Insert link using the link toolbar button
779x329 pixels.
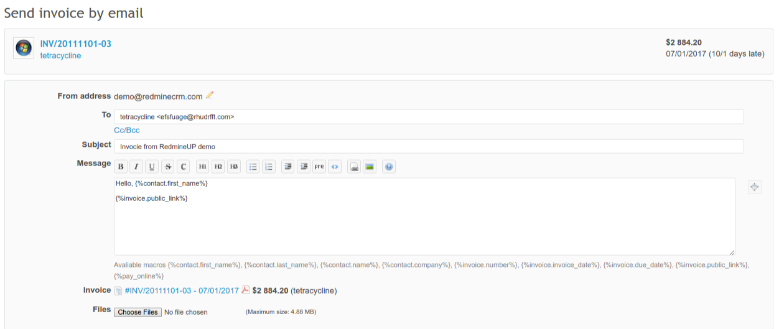[354, 167]
